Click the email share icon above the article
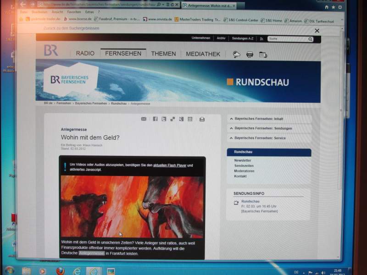 (x=144, y=119)
